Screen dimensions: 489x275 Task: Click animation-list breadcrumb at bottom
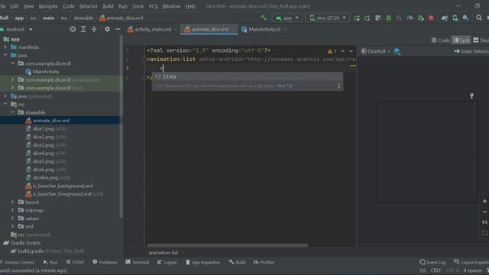coord(163,253)
